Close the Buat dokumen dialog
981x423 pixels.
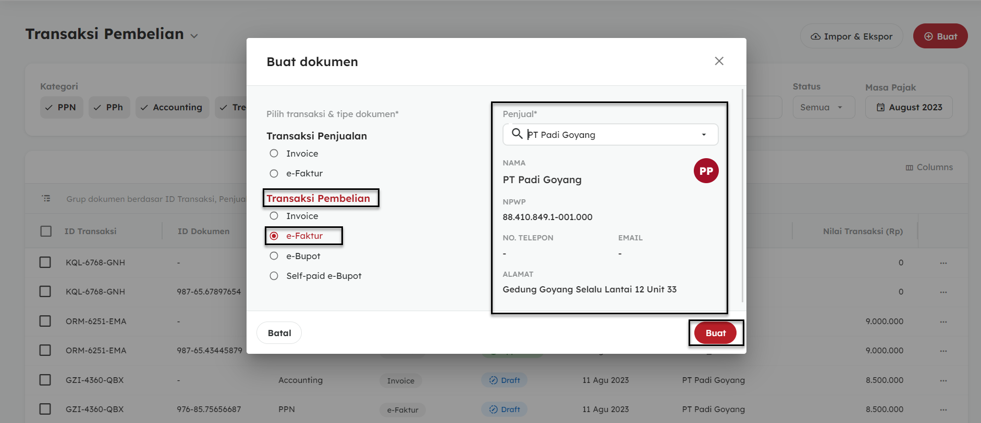(x=719, y=61)
